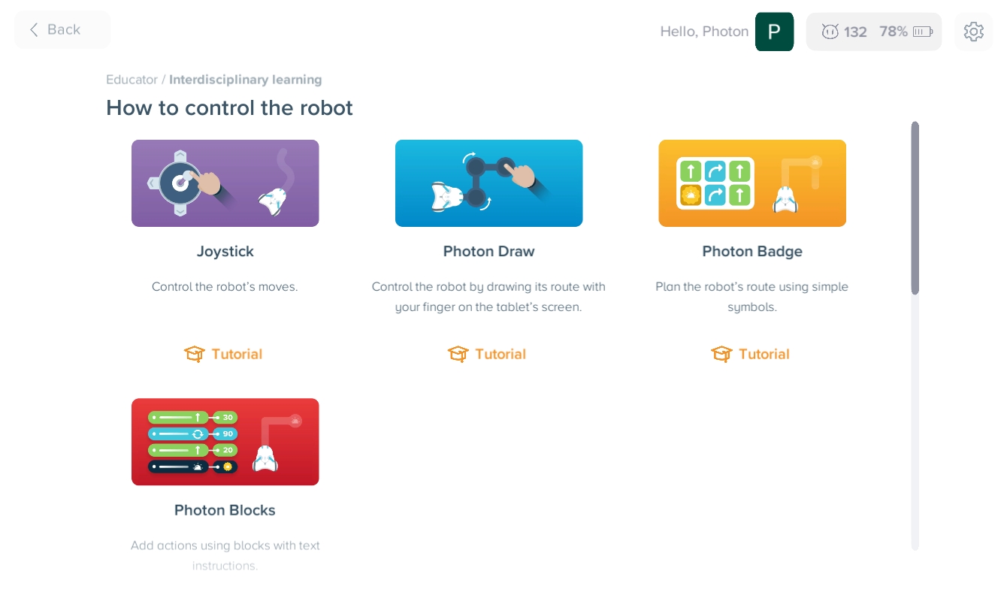Click the Photon Draw description text
This screenshot has width=1007, height=601.
click(x=488, y=297)
